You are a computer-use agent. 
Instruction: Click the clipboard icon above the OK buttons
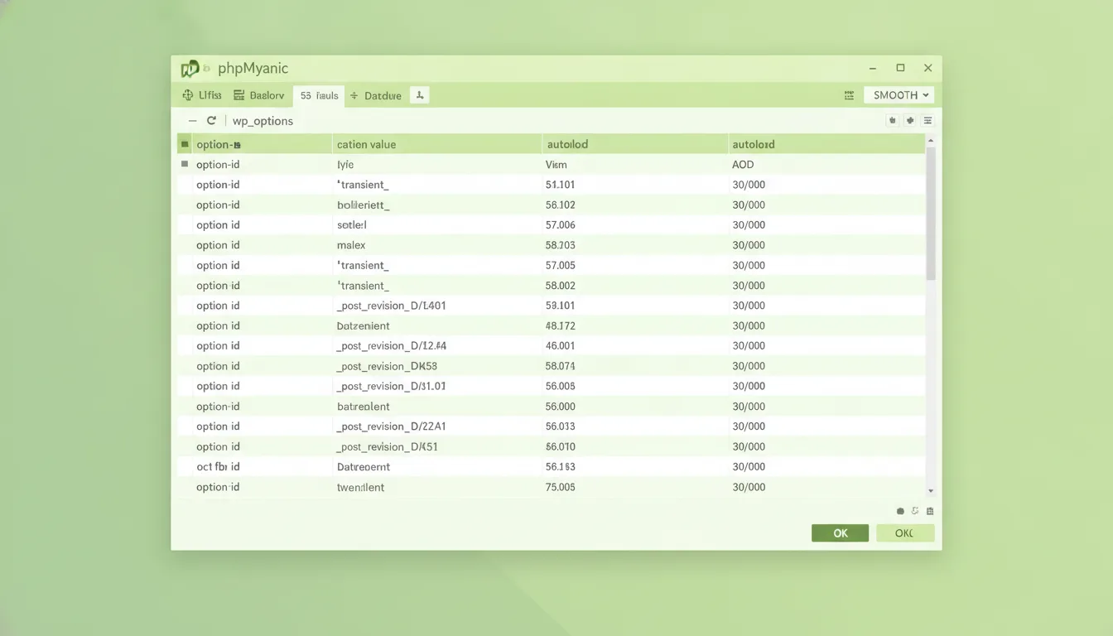pos(930,512)
